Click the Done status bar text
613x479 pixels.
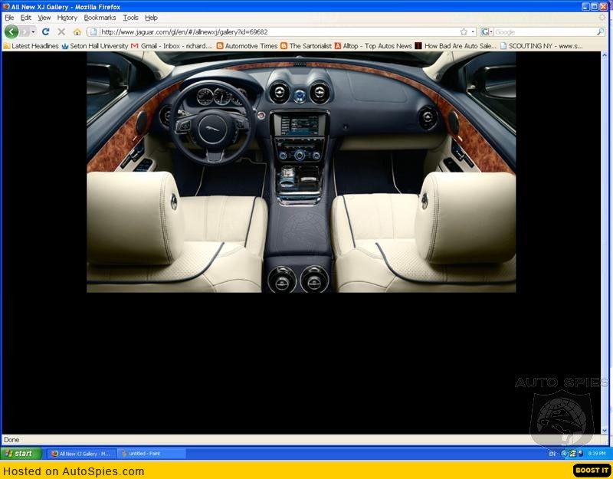click(x=11, y=440)
